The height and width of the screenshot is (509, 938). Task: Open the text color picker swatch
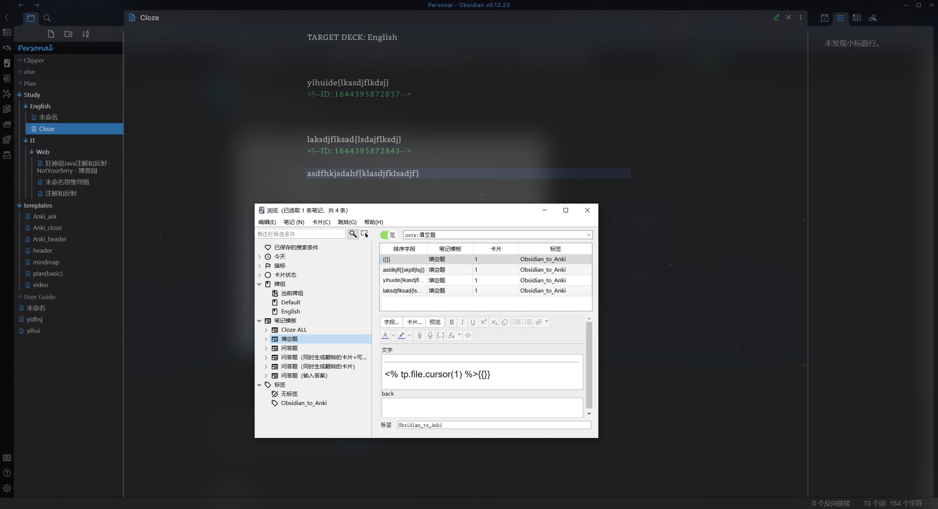pos(385,335)
